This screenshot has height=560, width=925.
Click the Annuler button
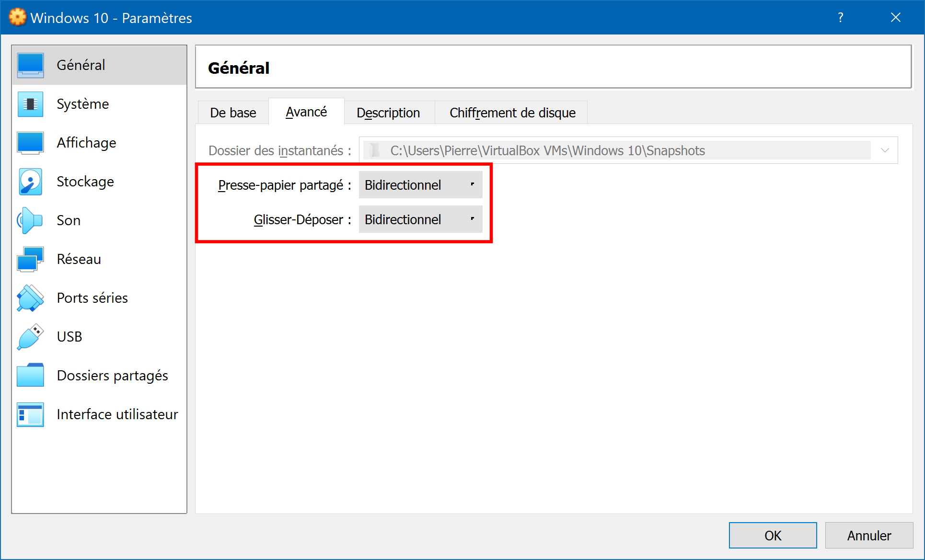(x=869, y=535)
